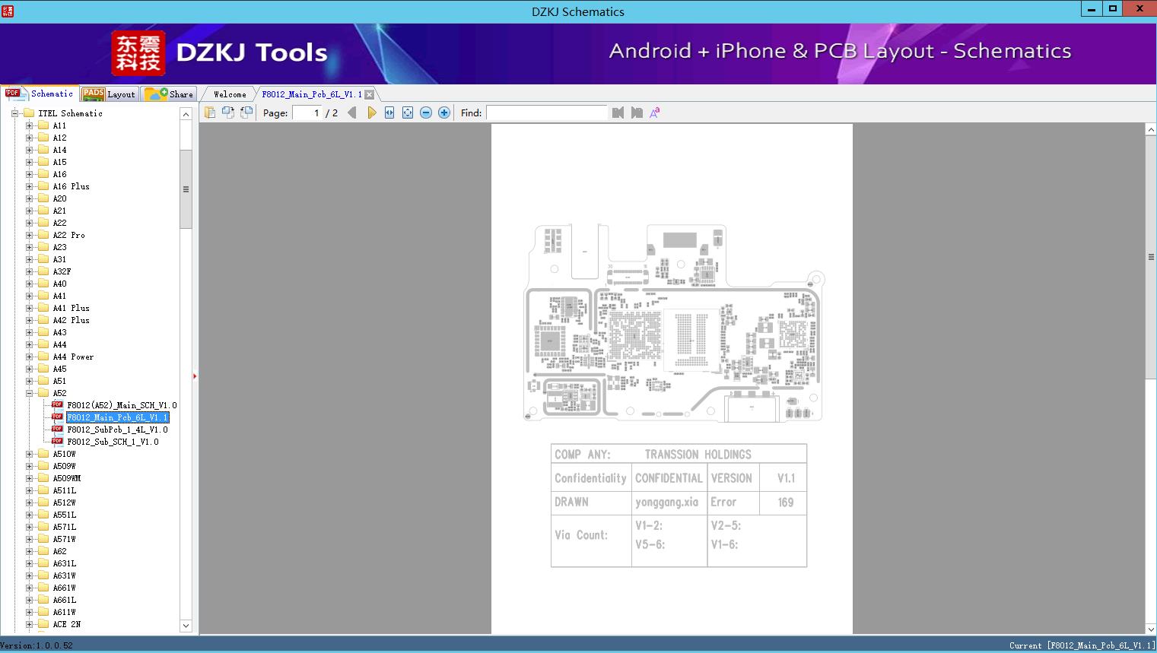Screen dimensions: 1157x653
Task: Select the A631L folder
Action: click(x=65, y=563)
